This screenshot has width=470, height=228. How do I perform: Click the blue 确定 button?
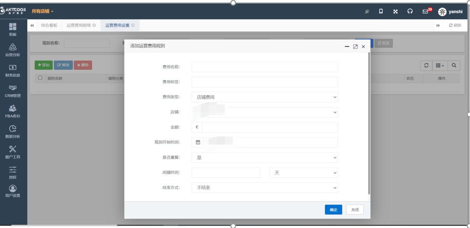click(x=333, y=210)
